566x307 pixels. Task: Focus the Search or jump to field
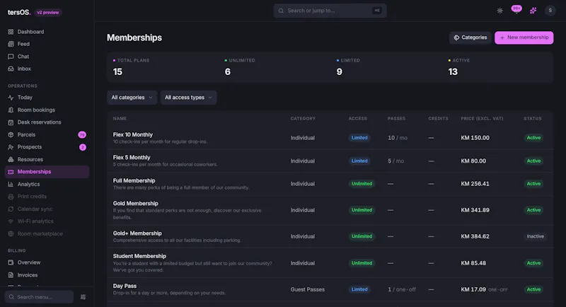point(330,11)
